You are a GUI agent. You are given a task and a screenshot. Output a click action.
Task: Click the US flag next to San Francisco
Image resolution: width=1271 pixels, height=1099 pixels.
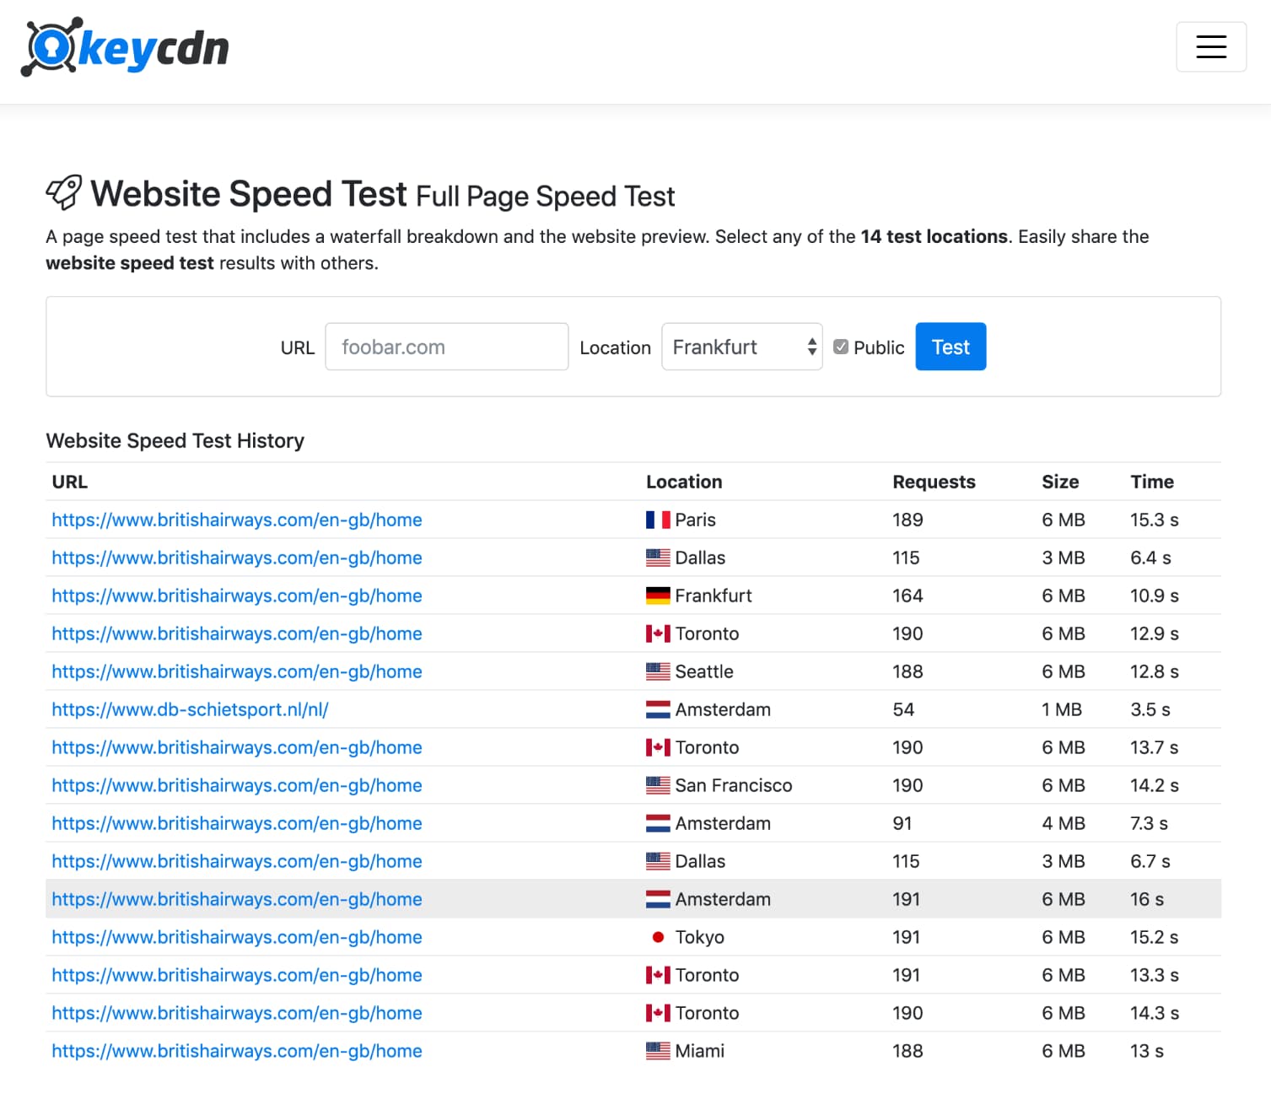point(659,785)
